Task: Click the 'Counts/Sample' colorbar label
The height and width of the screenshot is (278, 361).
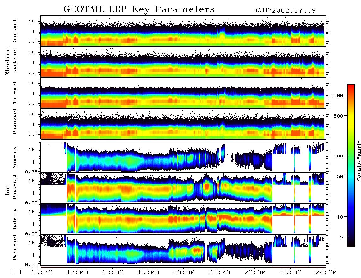Action: 358,160
